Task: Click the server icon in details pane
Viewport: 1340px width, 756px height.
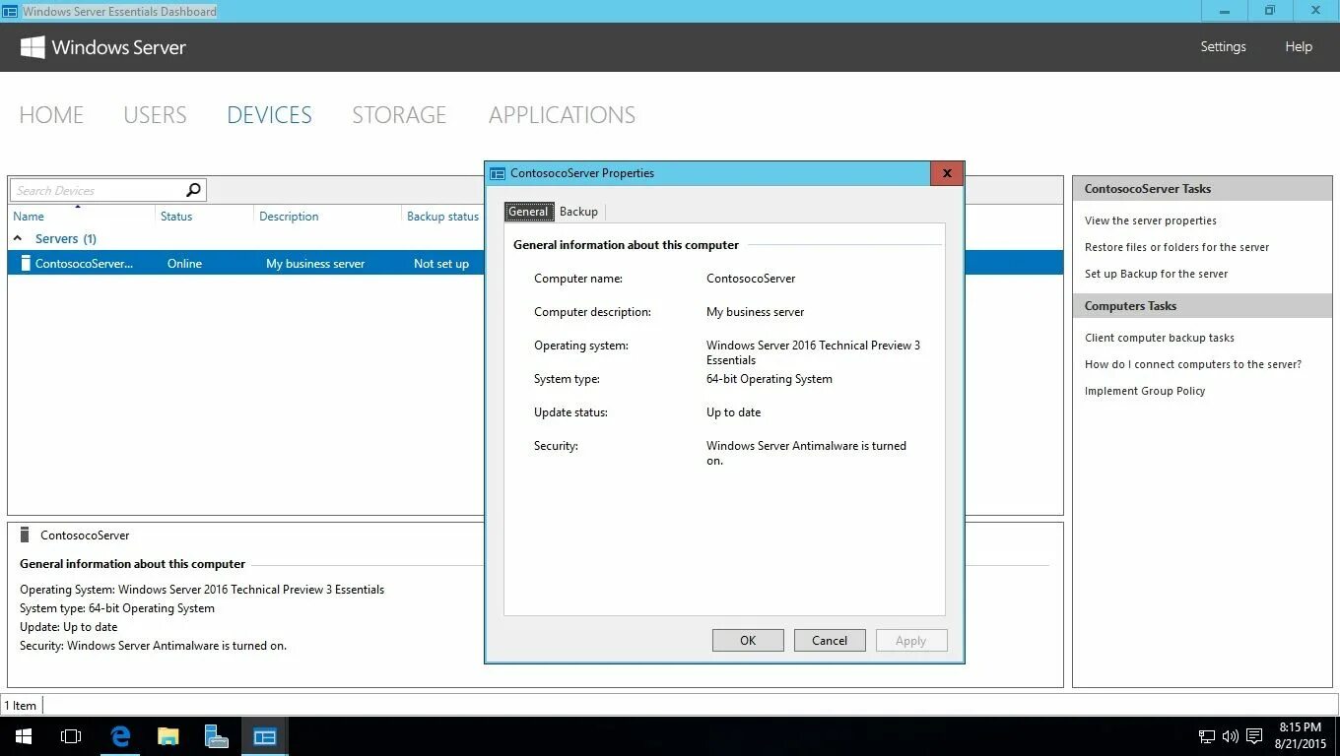Action: [x=26, y=535]
